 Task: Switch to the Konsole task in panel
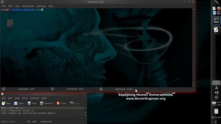217,21
